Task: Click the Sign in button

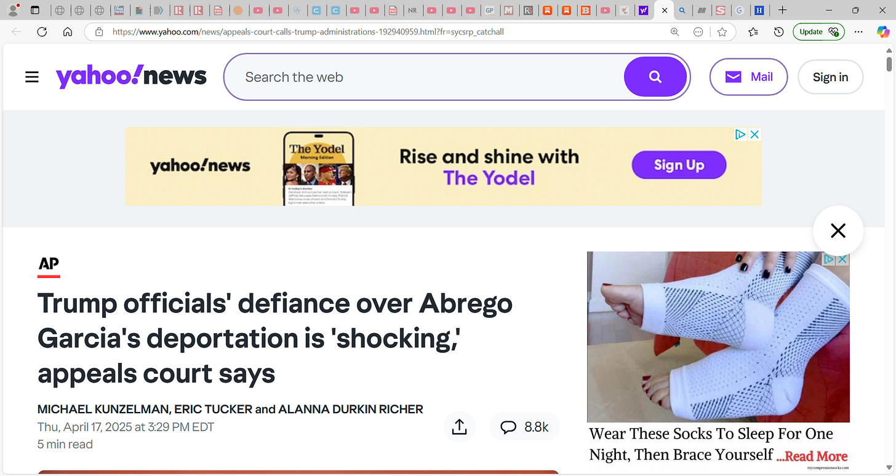Action: coord(830,77)
